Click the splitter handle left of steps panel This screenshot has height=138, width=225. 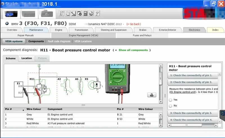tap(165, 95)
